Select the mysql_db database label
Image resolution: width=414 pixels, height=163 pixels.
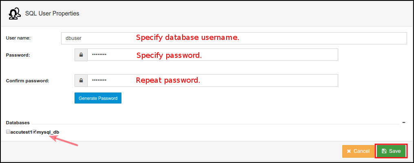[x=48, y=132]
